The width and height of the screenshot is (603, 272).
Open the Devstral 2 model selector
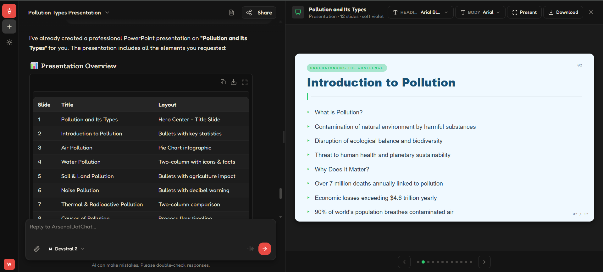coord(66,249)
